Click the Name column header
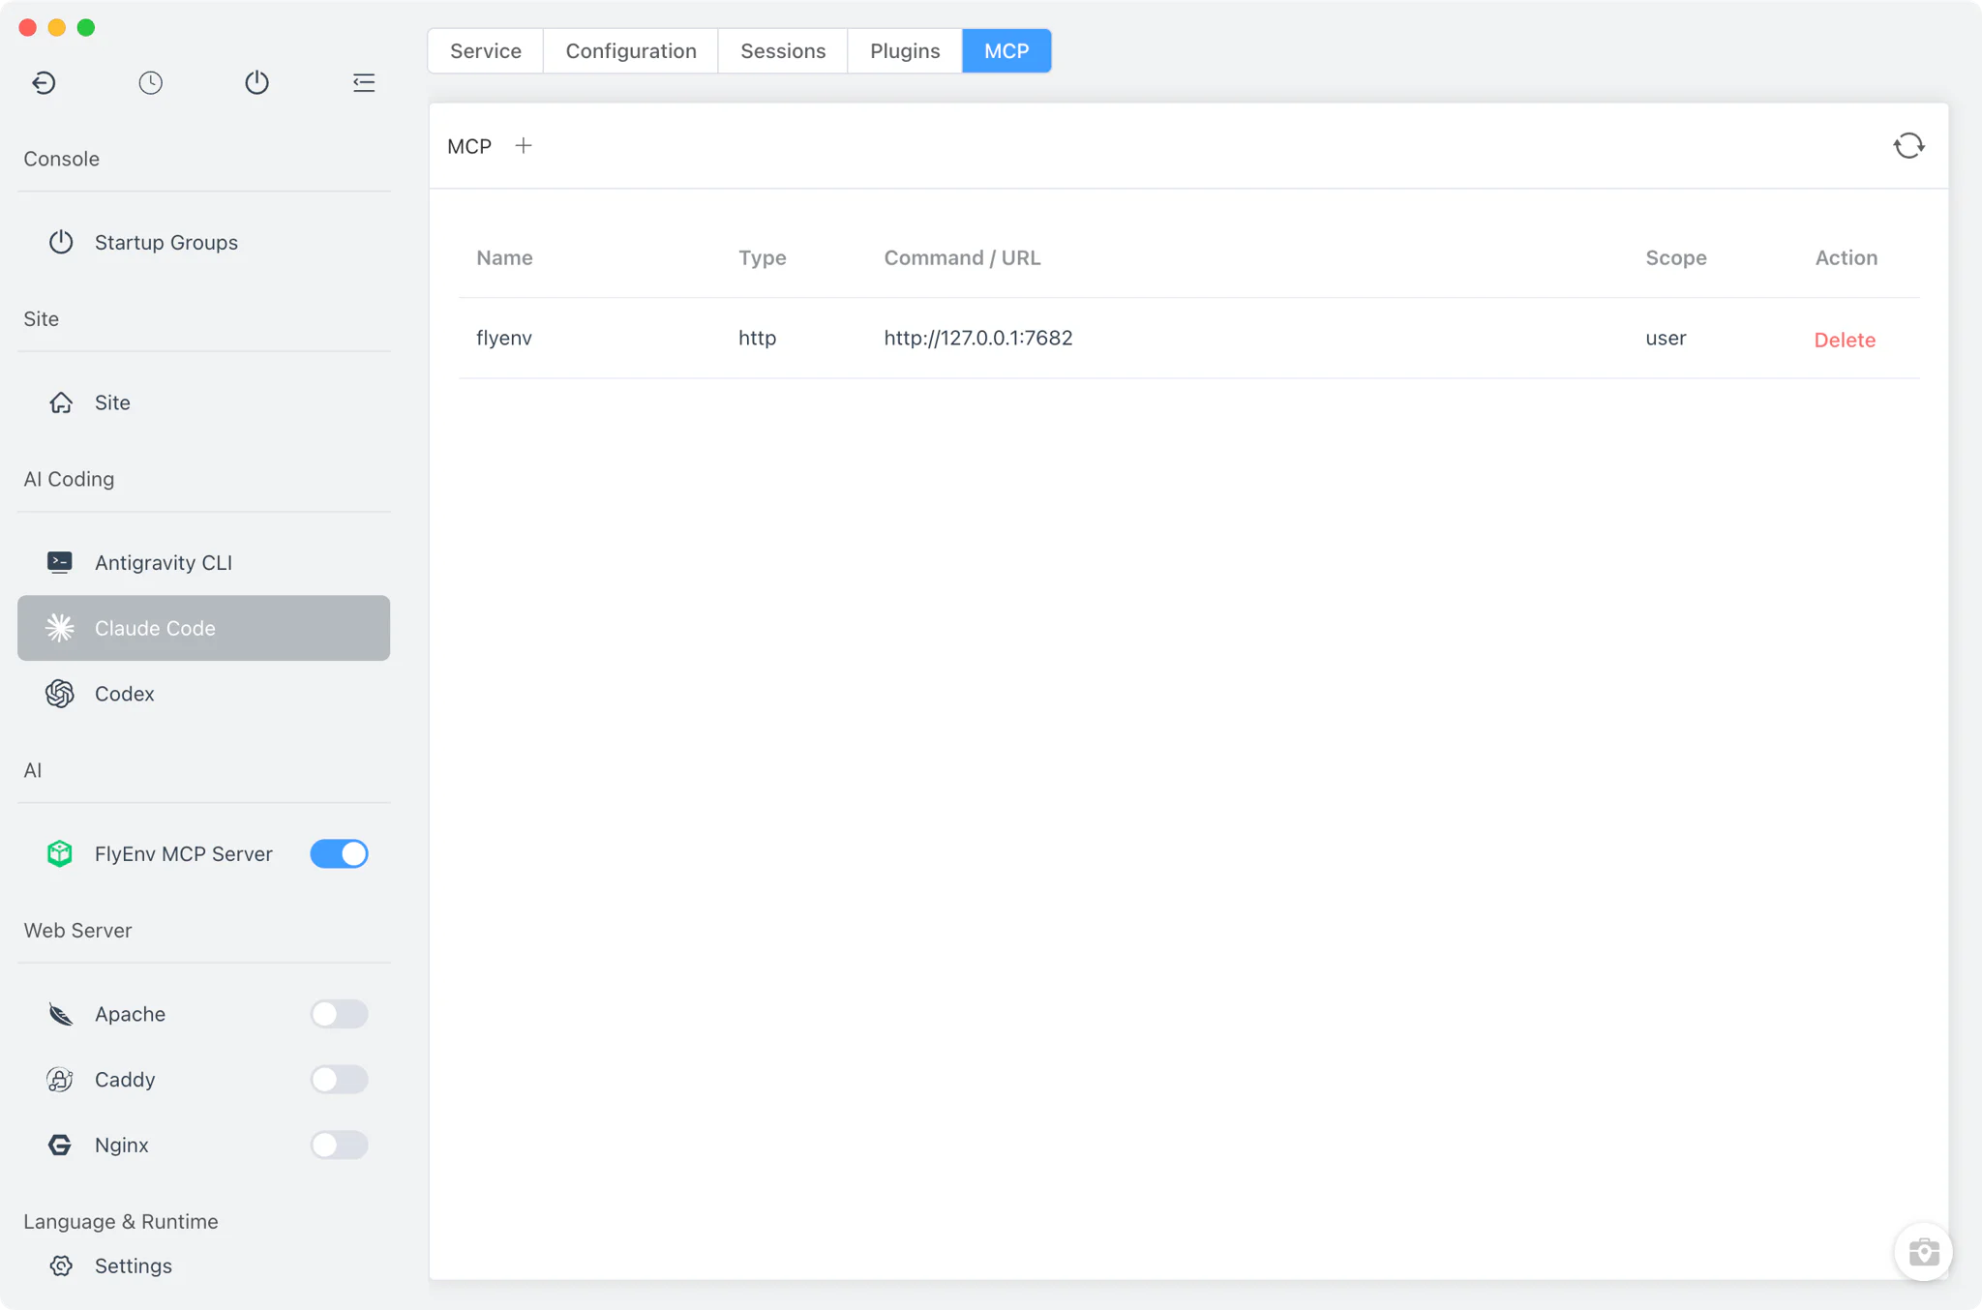This screenshot has height=1310, width=1982. (504, 257)
